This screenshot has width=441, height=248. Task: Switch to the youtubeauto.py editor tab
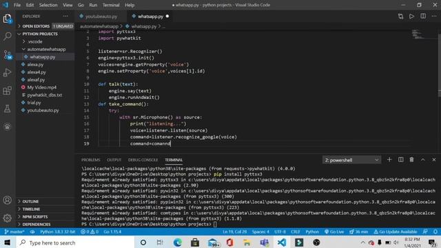point(101,17)
